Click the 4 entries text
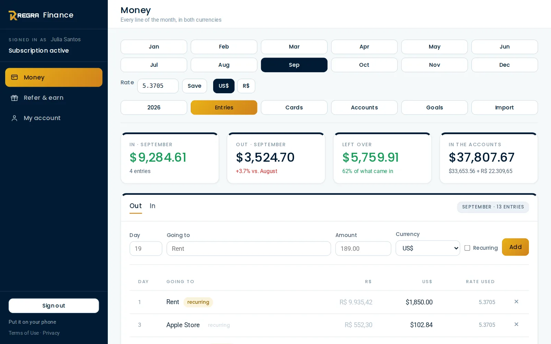This screenshot has height=344, width=551. [x=140, y=171]
